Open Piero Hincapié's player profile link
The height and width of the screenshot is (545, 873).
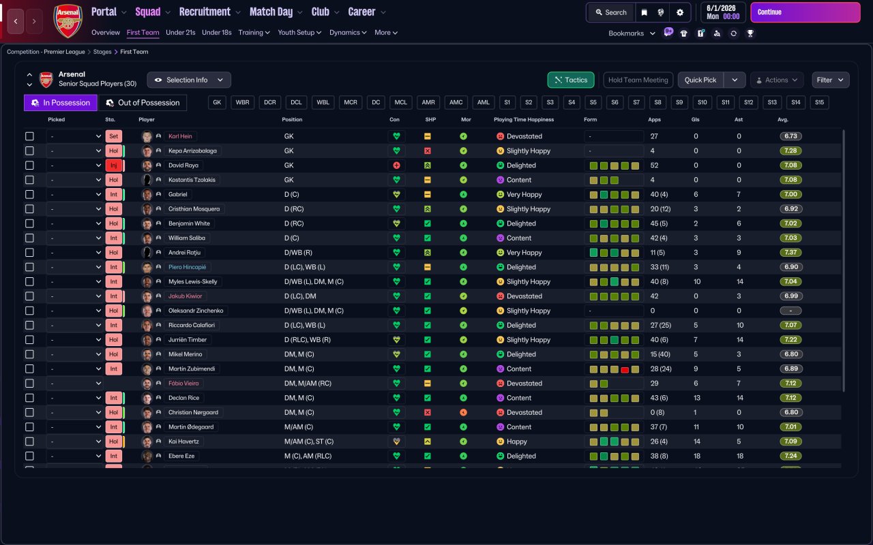tap(187, 267)
